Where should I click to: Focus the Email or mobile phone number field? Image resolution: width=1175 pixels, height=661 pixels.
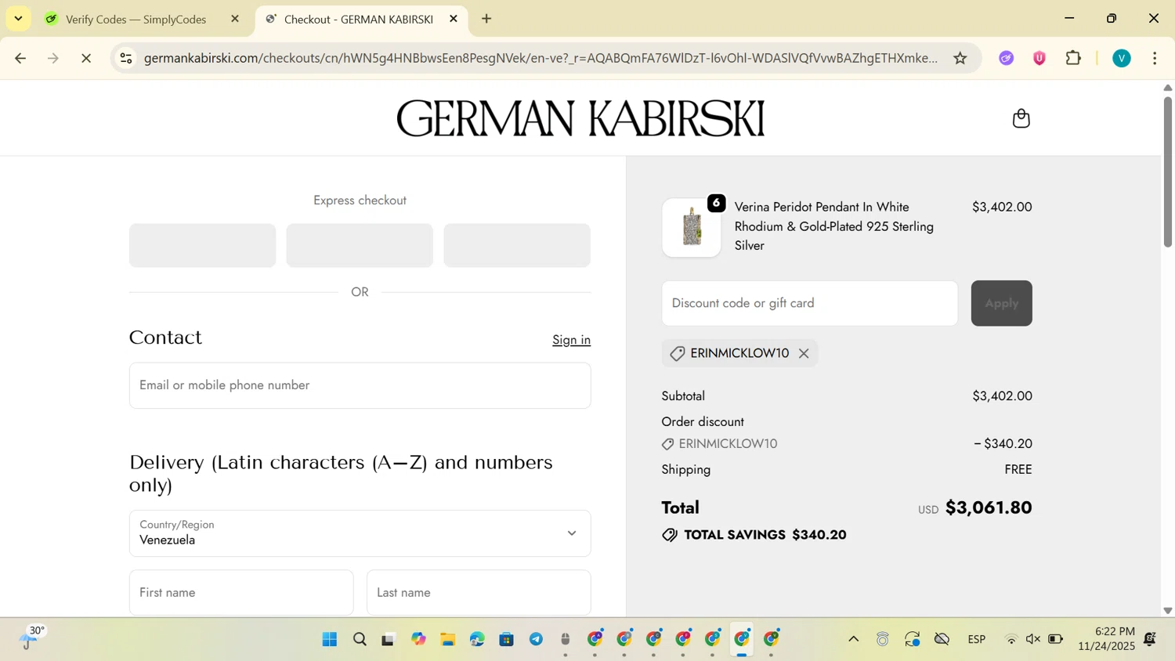click(360, 385)
